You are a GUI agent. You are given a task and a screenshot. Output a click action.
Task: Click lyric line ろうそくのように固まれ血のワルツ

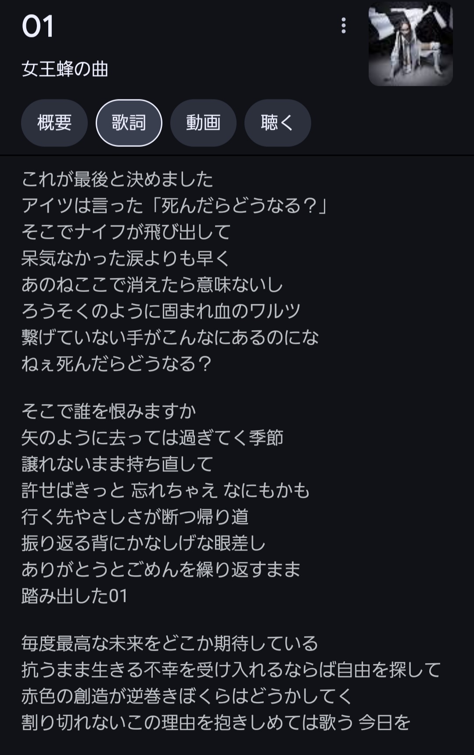161,311
